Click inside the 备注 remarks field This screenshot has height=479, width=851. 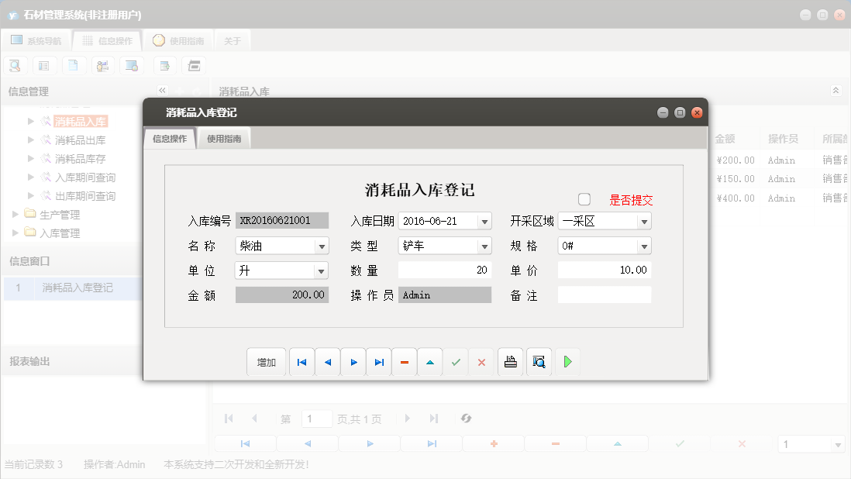[x=605, y=295]
